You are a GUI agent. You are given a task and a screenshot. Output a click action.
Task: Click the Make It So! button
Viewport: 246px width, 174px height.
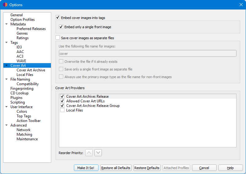click(86, 168)
